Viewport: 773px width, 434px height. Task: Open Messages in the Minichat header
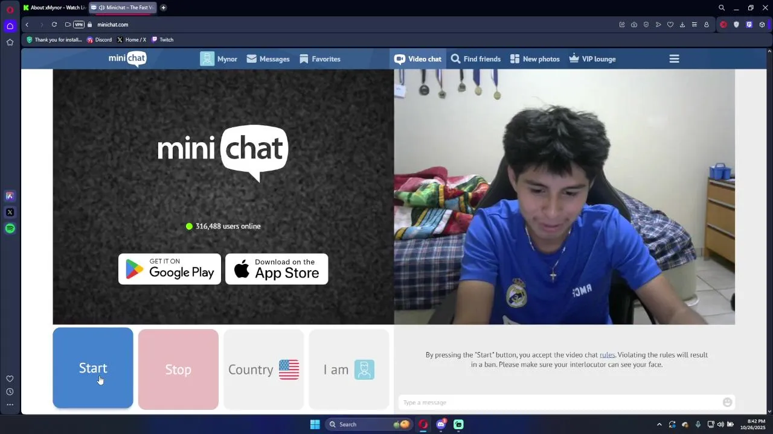click(268, 59)
